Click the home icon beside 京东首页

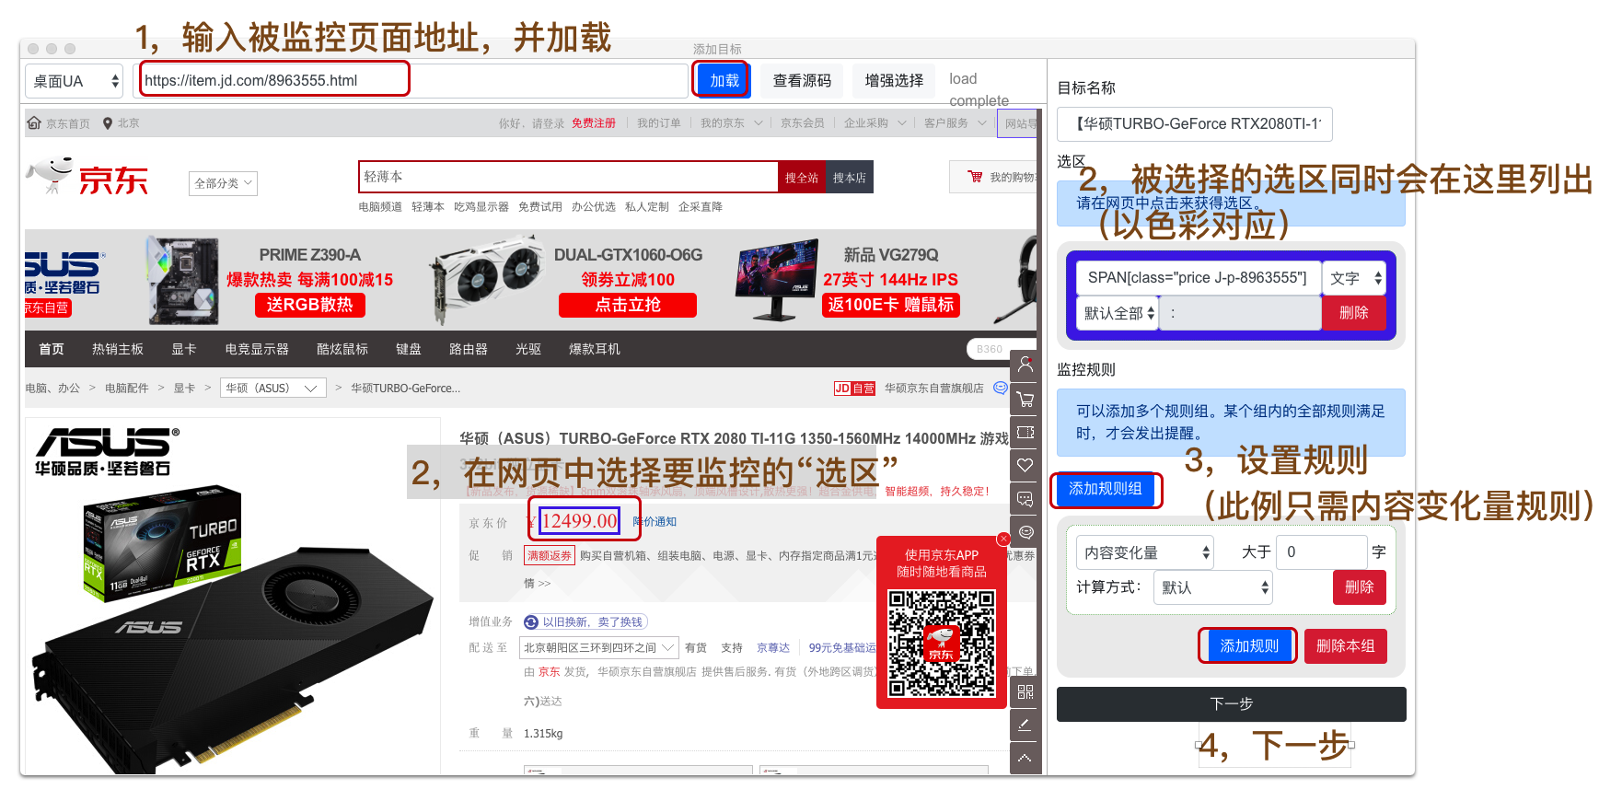pyautogui.click(x=34, y=123)
